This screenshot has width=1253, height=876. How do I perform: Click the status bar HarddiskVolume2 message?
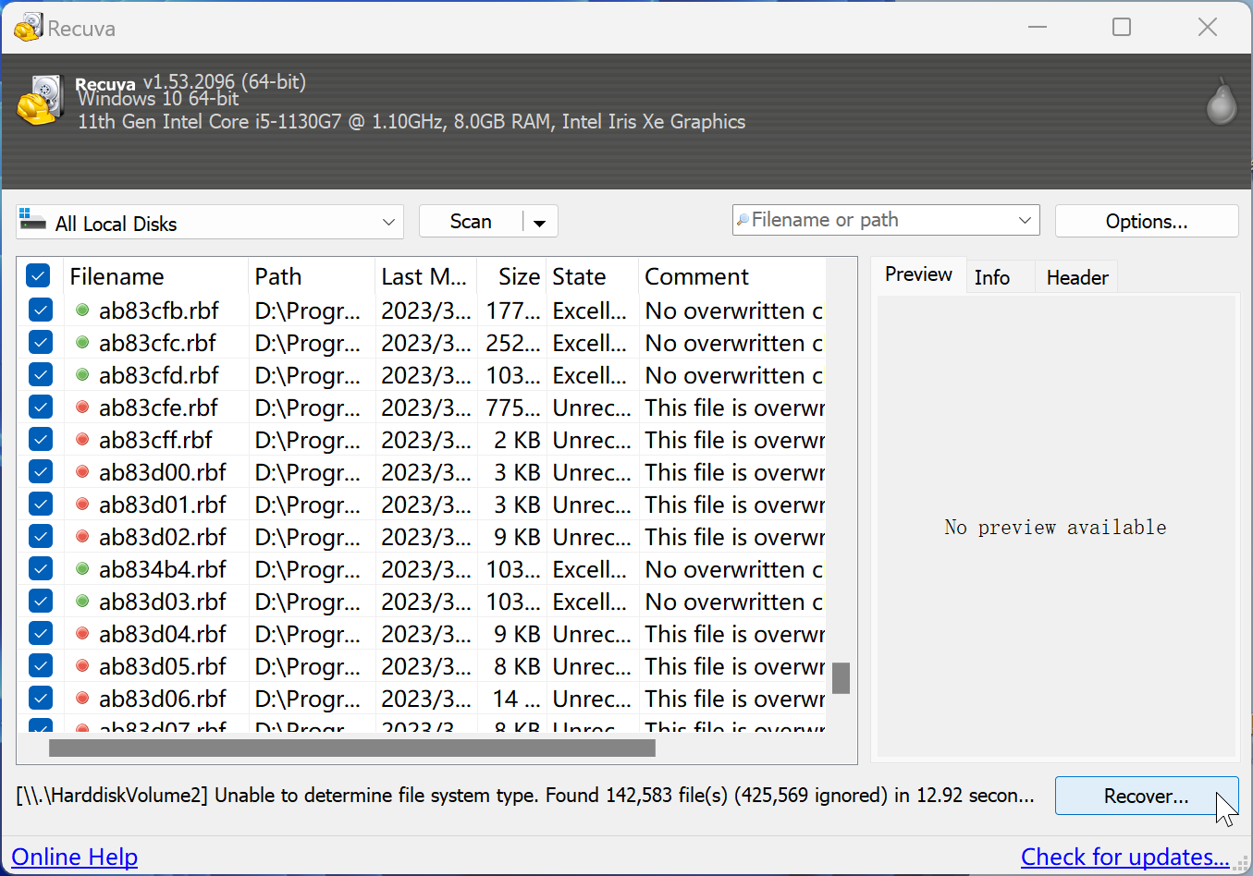click(525, 795)
